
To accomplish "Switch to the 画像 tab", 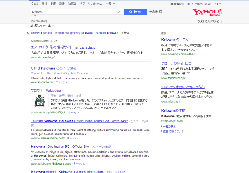I will 44,4.
